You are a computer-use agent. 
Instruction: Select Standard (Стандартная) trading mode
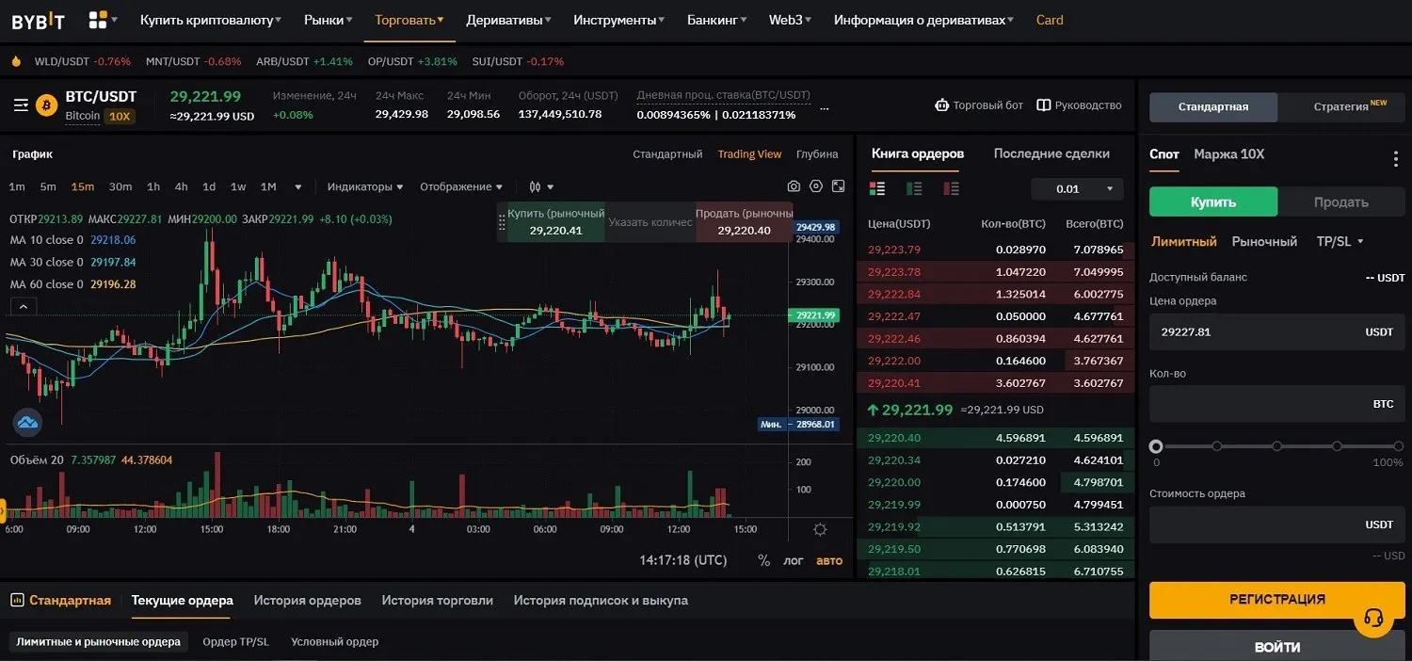1213,106
